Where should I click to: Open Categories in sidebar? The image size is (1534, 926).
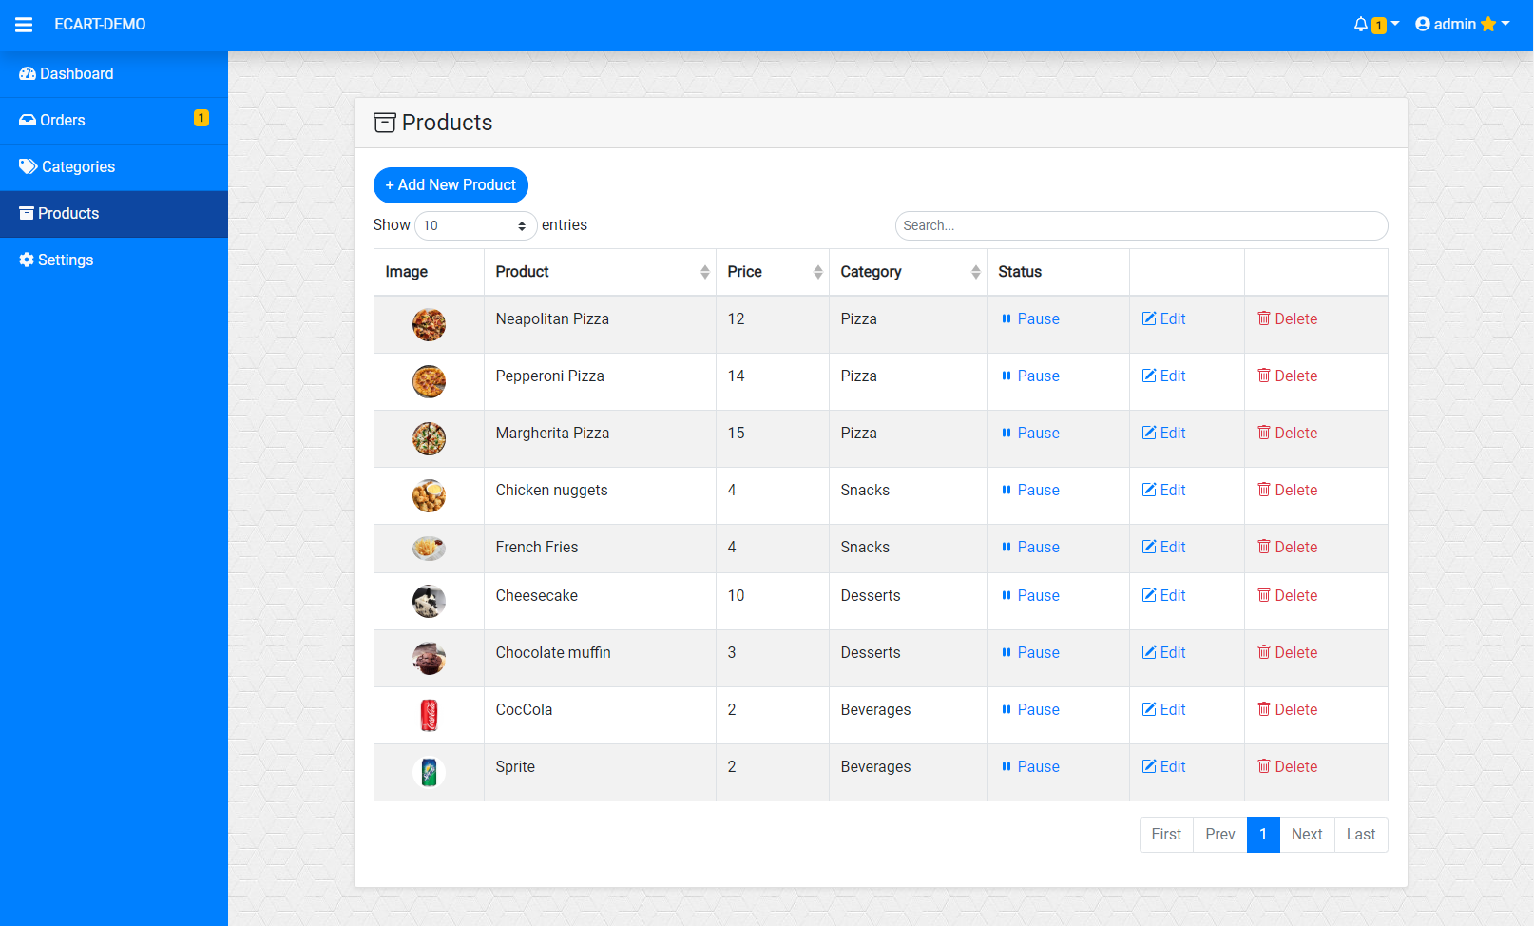[114, 167]
